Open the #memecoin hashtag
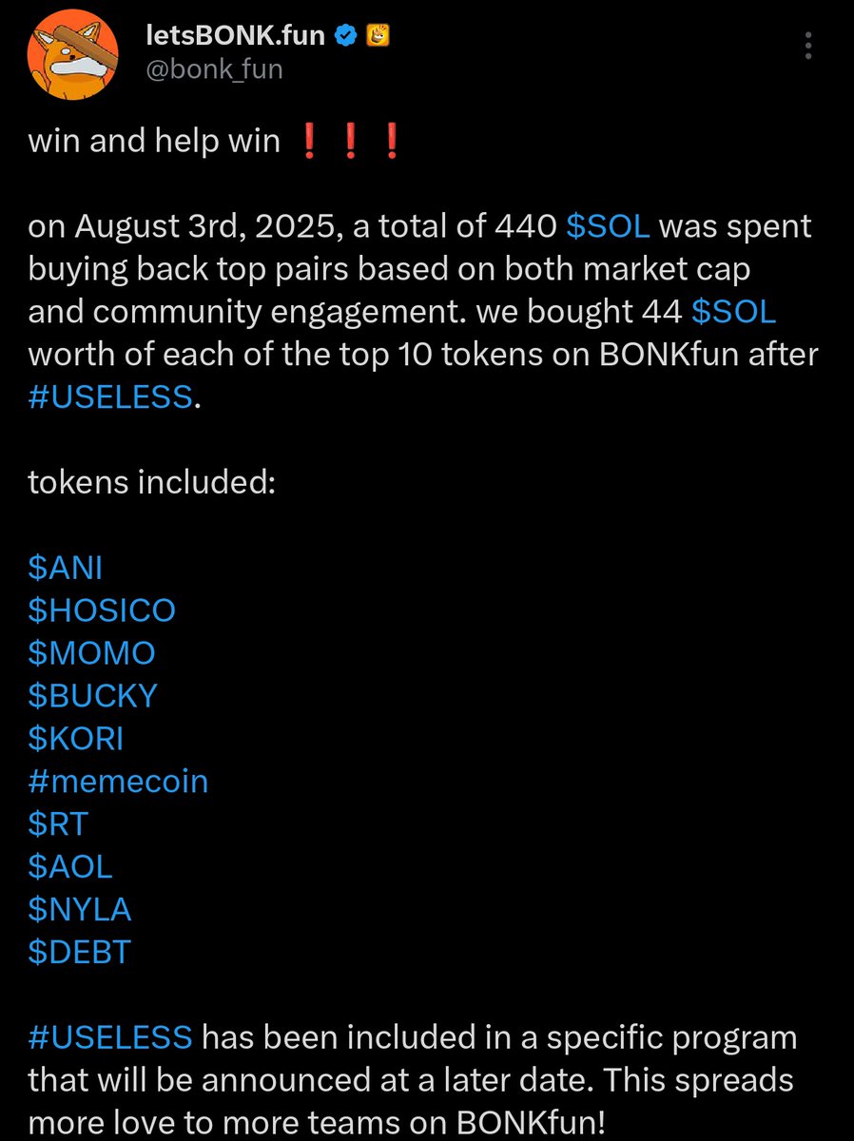Viewport: 854px width, 1141px height. point(118,782)
